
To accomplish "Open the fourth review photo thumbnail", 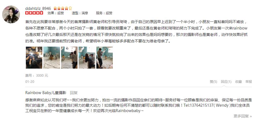I will click(87, 58).
